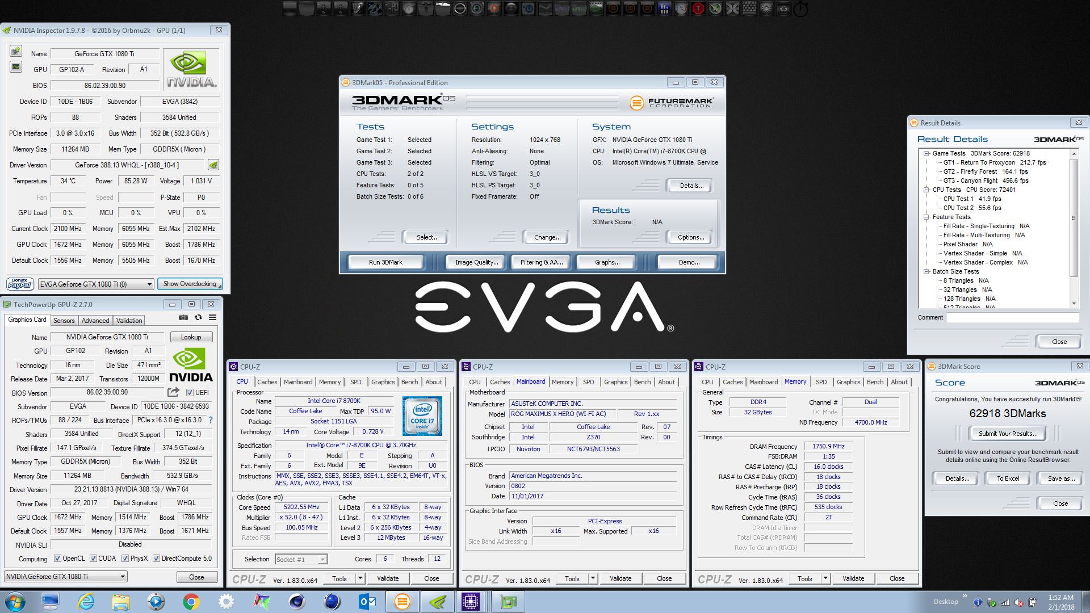Viewport: 1090px width, 613px height.
Task: Click the sensor monitor icon in NVIDIA Inspector
Action: [16, 68]
